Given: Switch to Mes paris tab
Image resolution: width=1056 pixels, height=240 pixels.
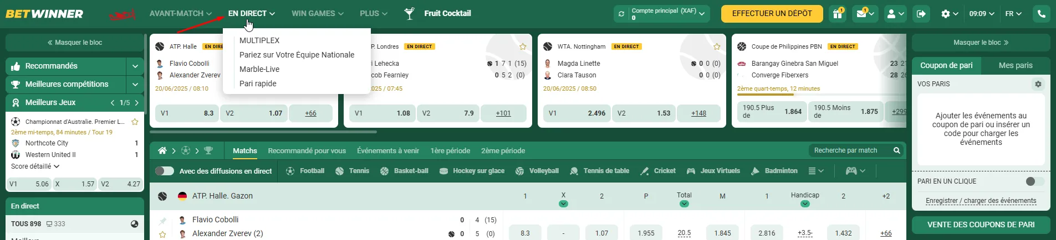Looking at the screenshot, I should click(x=1016, y=65).
